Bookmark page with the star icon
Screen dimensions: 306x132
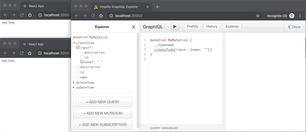click(x=258, y=16)
